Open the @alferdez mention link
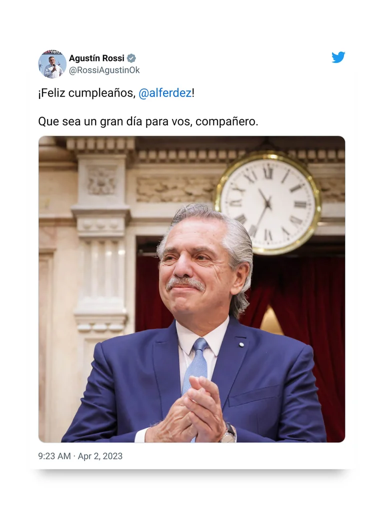This screenshot has width=384, height=512. (165, 93)
